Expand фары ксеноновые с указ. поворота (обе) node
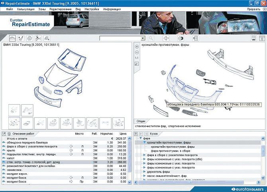This screenshot has height=192, width=267. pyautogui.click(x=144, y=159)
